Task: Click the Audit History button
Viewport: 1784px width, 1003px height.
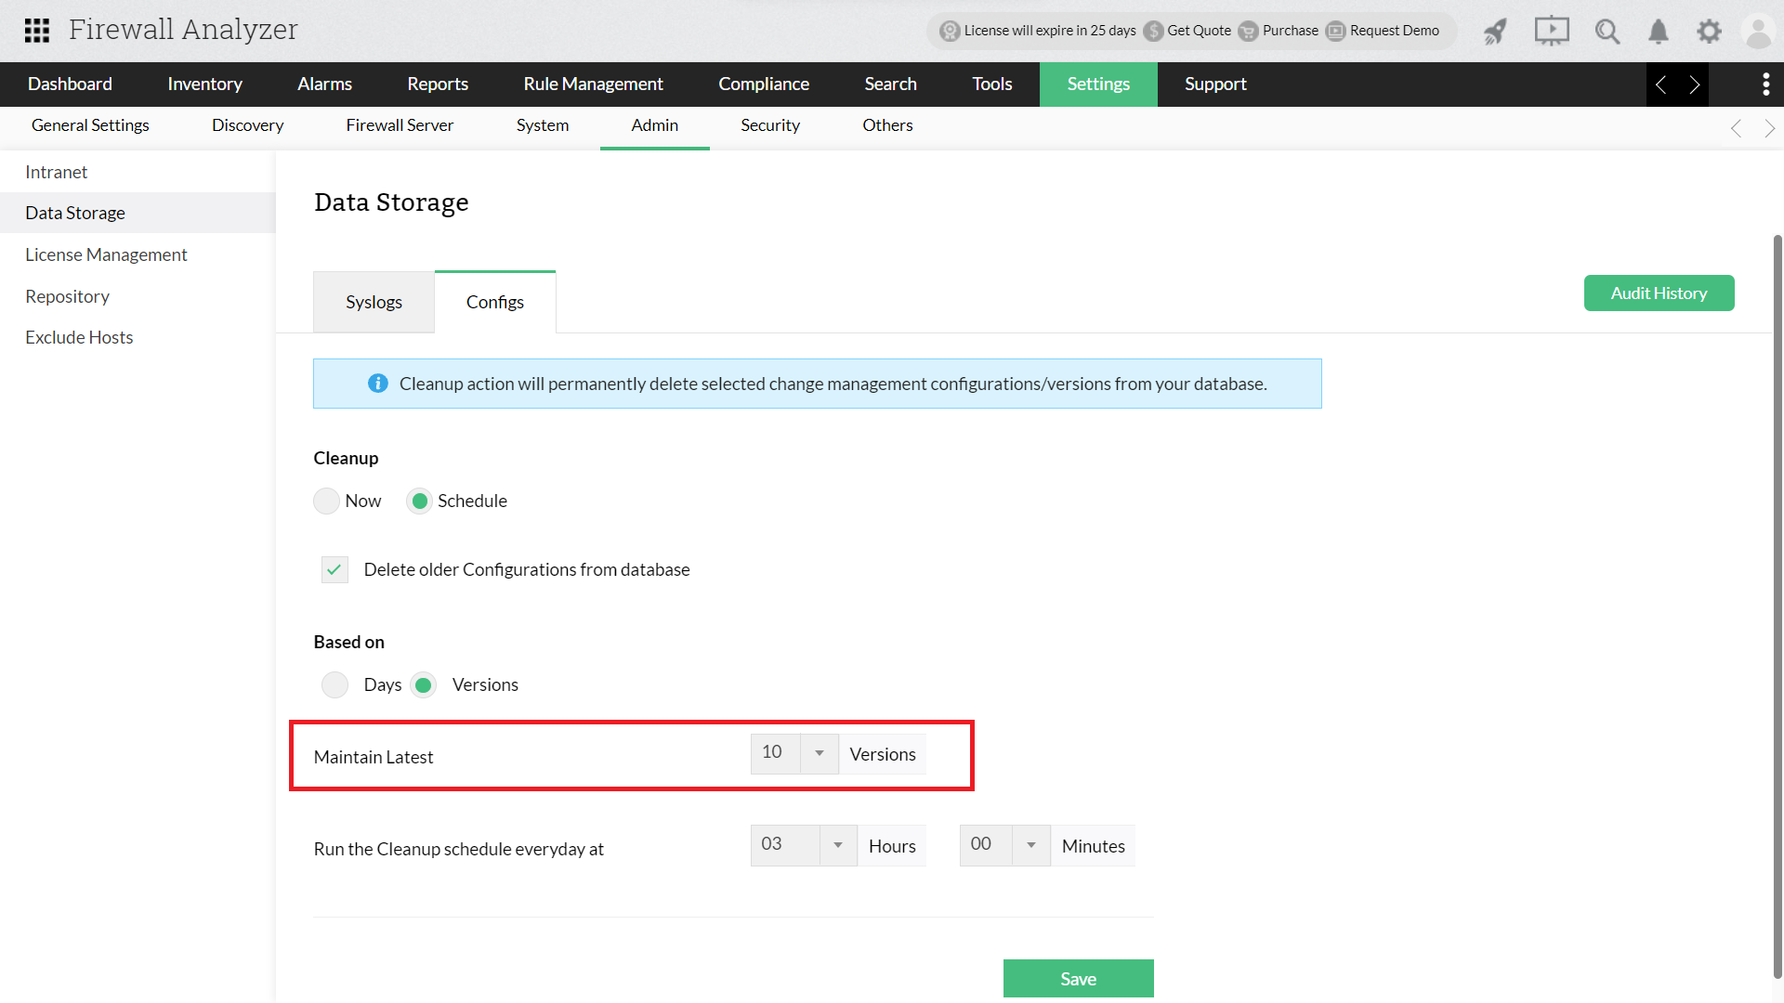Action: (x=1659, y=293)
